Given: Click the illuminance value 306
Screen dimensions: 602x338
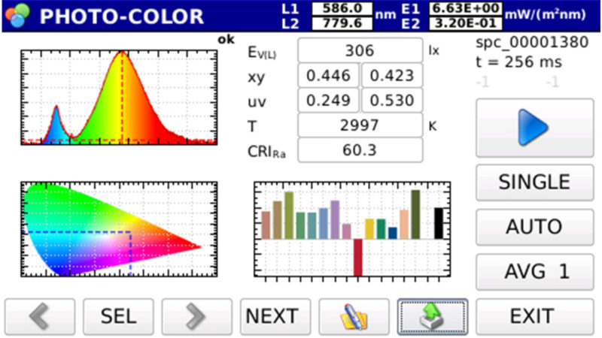Looking at the screenshot, I should point(360,50).
